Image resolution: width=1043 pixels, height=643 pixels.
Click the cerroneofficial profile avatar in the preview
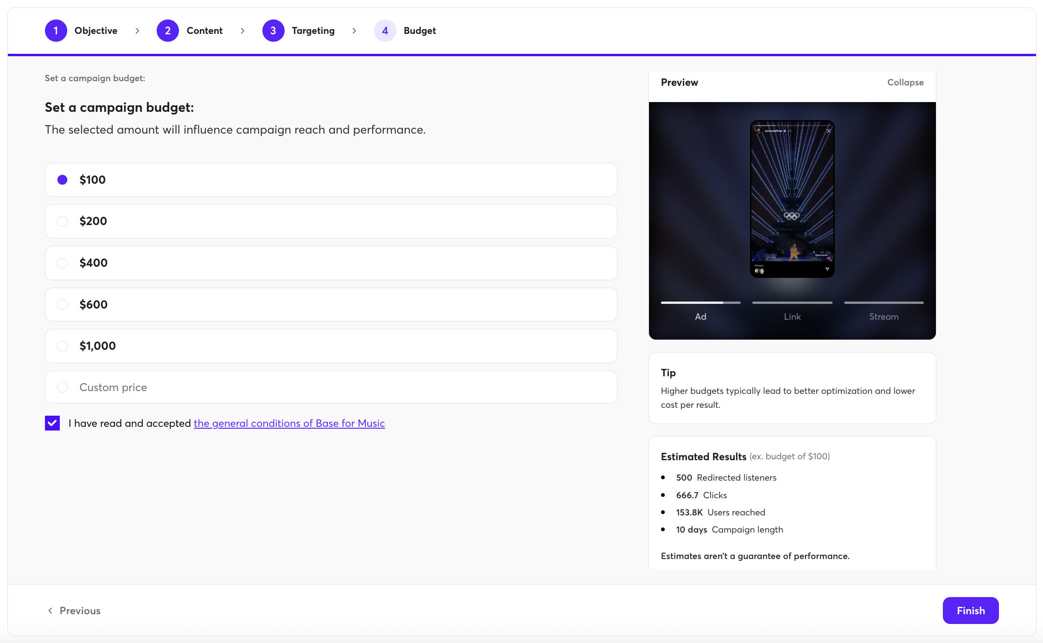pos(758,131)
